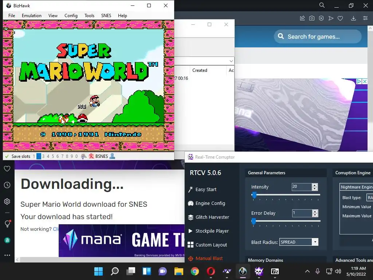Click the green 'a' icon in Opera sidebar
Viewport: 373px width, 280px height.
click(7, 240)
